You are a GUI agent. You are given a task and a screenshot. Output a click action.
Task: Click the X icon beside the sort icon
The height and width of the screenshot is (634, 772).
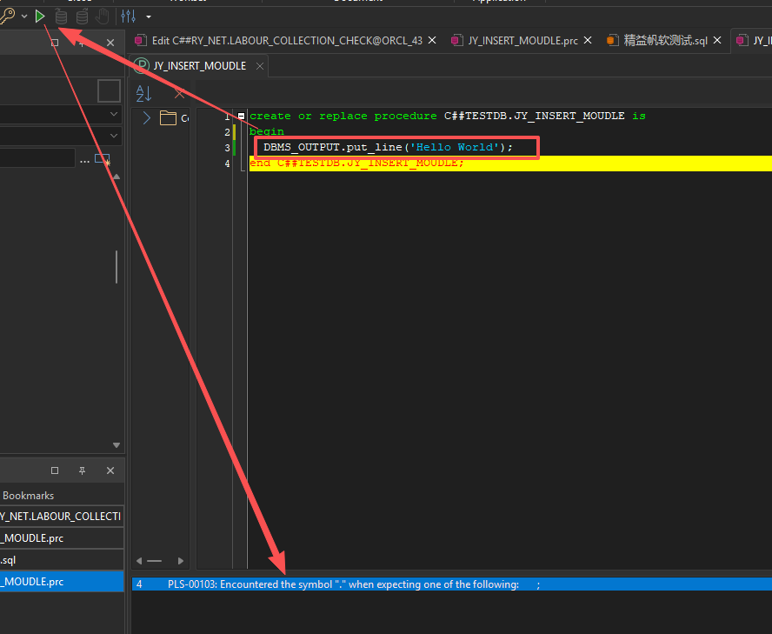179,94
